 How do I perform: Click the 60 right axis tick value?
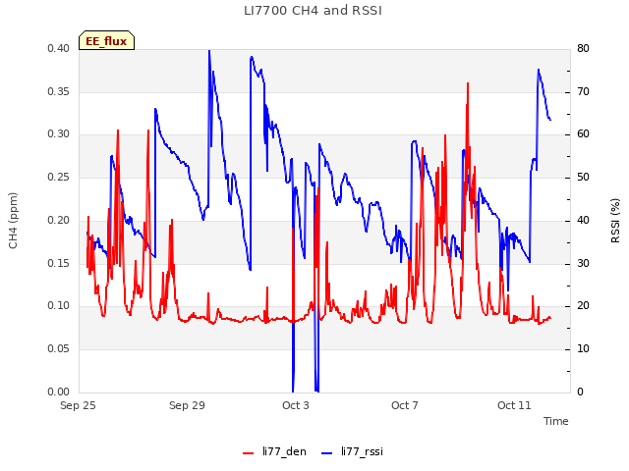click(x=583, y=134)
